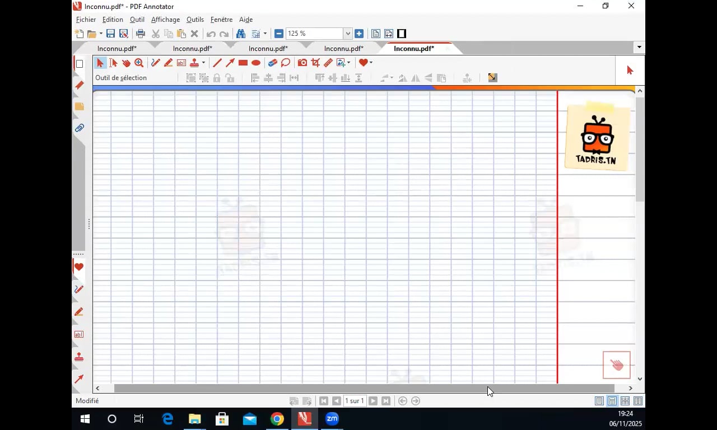The image size is (717, 430).
Task: Expand the Favorites heart dropdown arrow
Action: pos(371,63)
